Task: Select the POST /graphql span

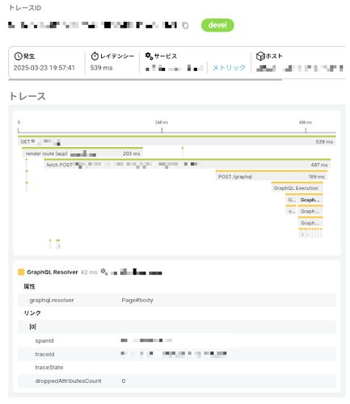Action: (x=272, y=176)
